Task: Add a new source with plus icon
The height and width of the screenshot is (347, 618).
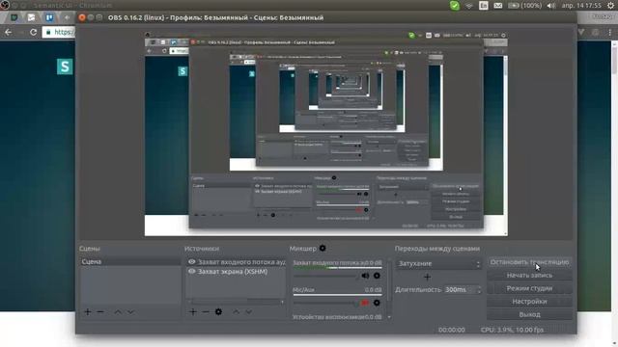Action: [193, 312]
